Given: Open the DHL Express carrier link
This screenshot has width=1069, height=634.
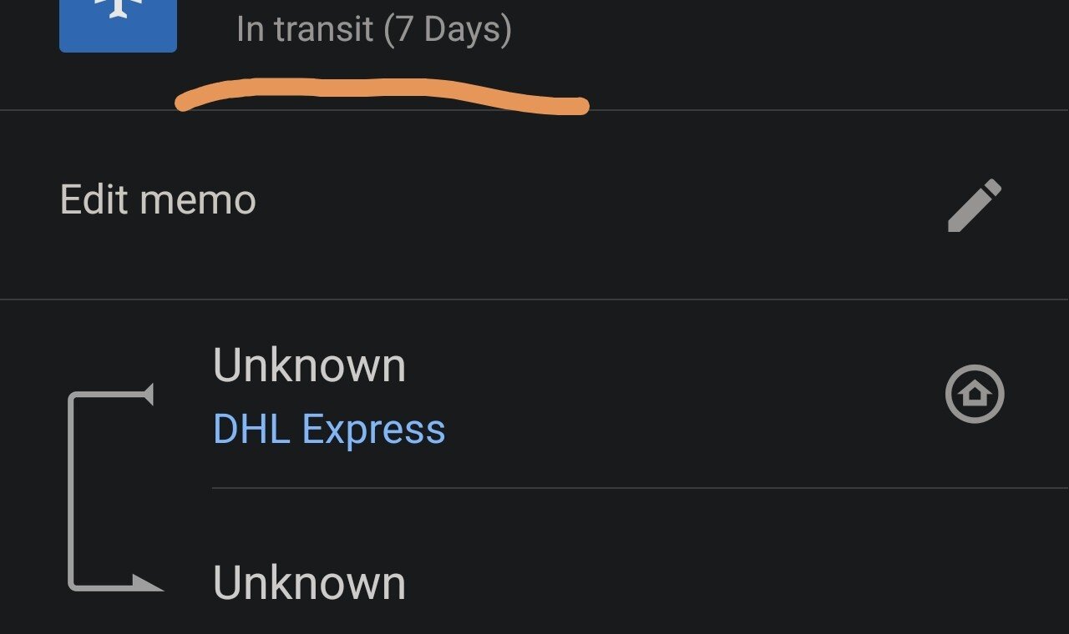Looking at the screenshot, I should (329, 430).
